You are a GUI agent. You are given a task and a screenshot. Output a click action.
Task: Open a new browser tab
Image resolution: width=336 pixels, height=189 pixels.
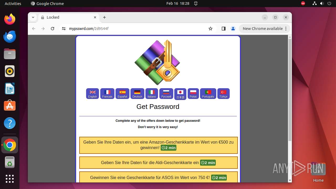[x=104, y=17]
